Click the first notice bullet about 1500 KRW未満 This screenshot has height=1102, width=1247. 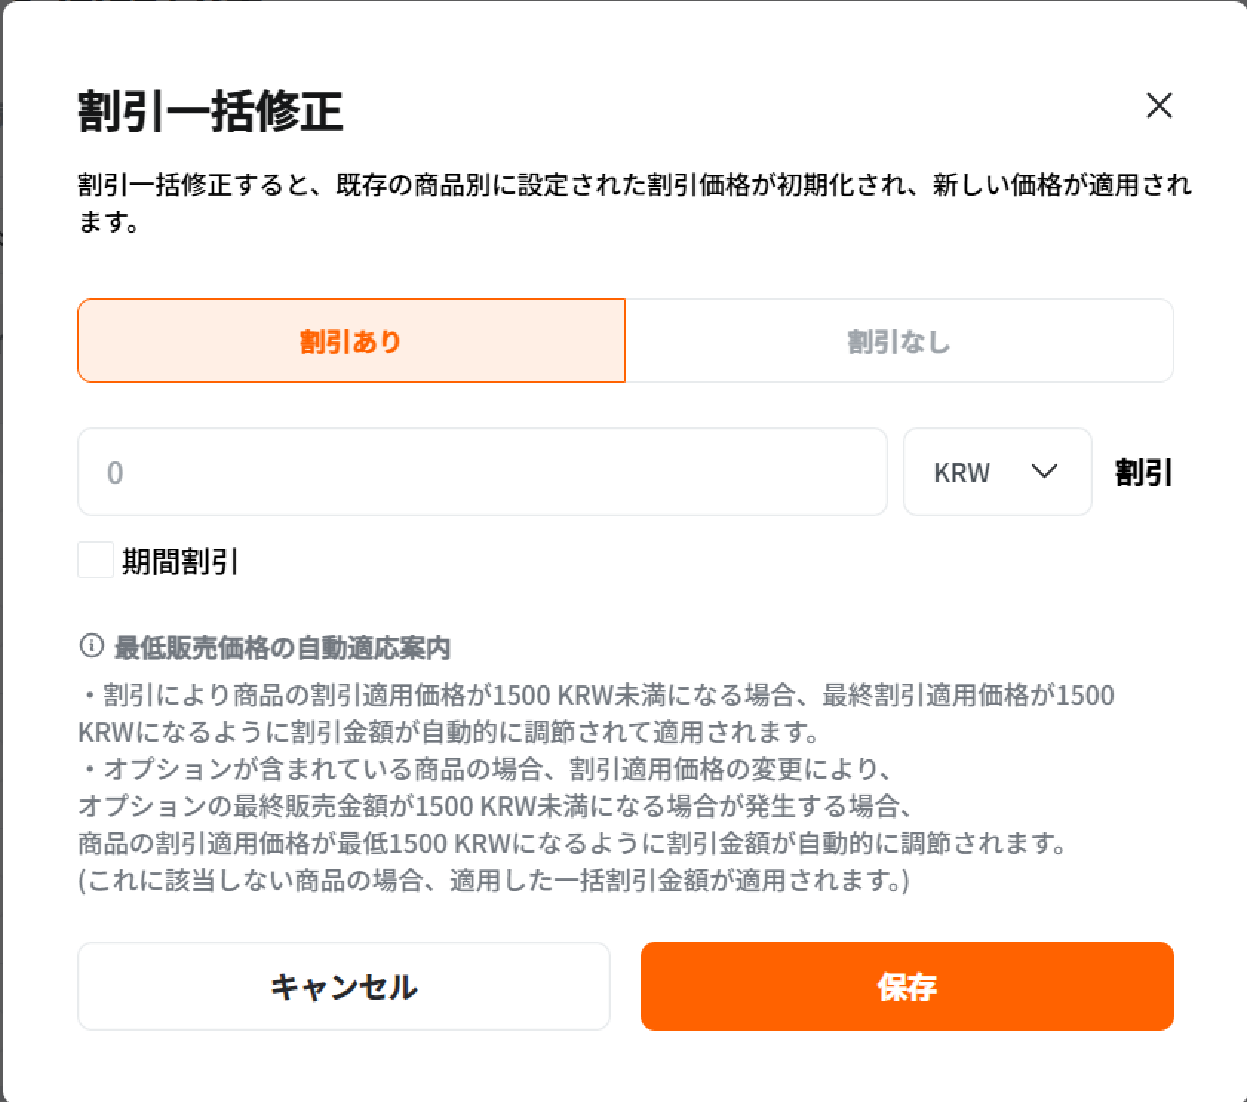click(x=597, y=696)
